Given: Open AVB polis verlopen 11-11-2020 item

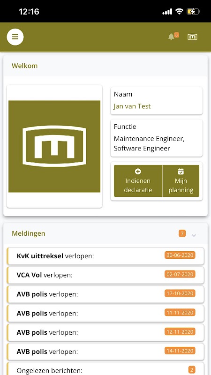Looking at the screenshot, I should click(105, 314).
